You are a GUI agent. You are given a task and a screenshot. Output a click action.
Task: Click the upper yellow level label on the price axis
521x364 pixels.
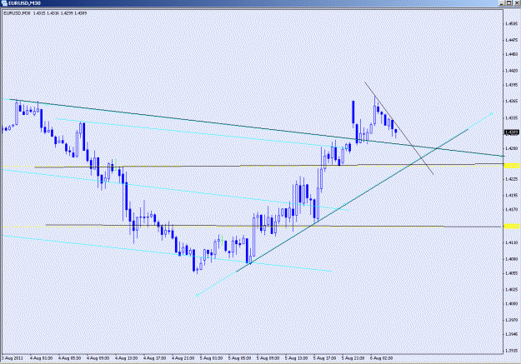pos(512,166)
